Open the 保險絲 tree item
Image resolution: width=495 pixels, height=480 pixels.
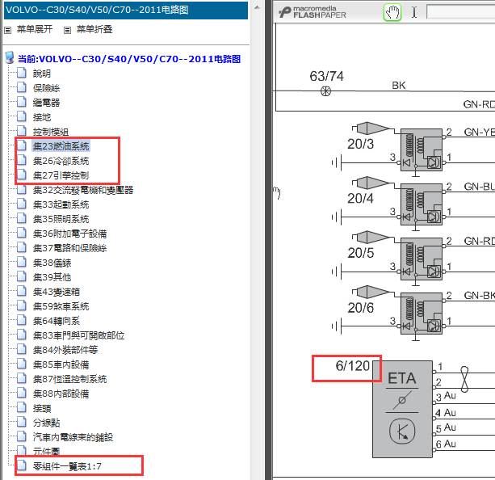[46, 88]
